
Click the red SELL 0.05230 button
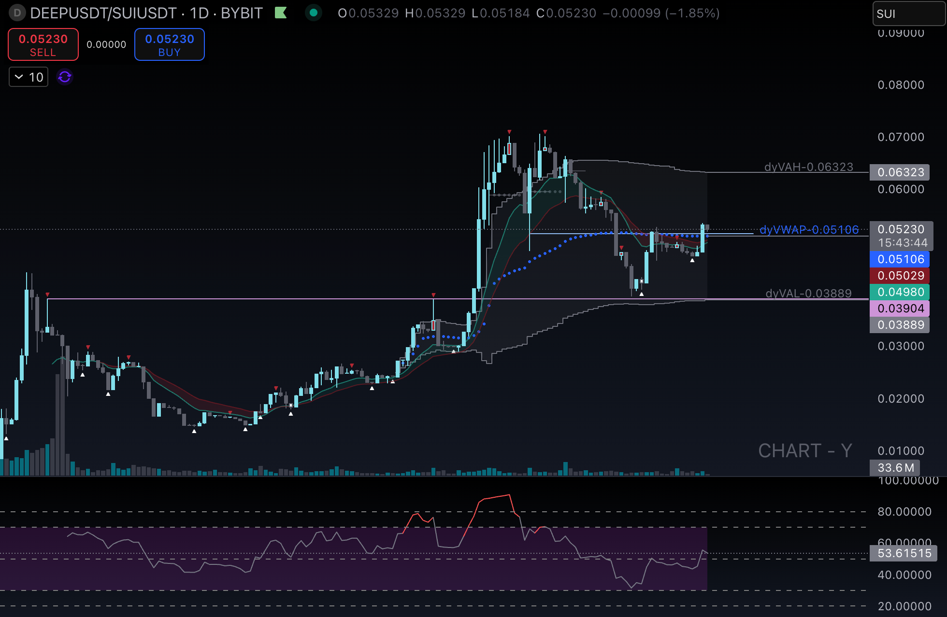tap(43, 44)
